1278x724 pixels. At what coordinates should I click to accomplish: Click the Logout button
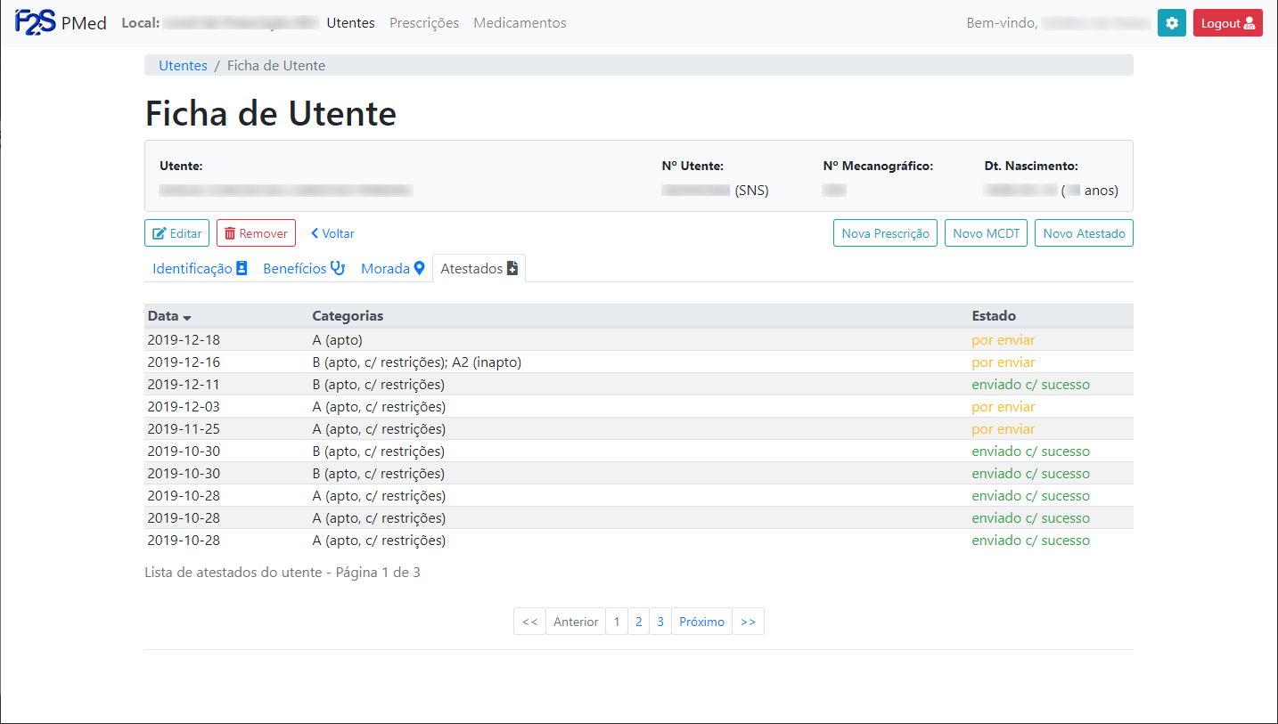(x=1227, y=23)
